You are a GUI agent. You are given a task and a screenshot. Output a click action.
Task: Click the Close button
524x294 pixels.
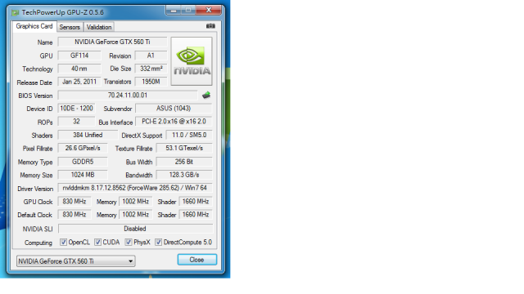coord(196,260)
